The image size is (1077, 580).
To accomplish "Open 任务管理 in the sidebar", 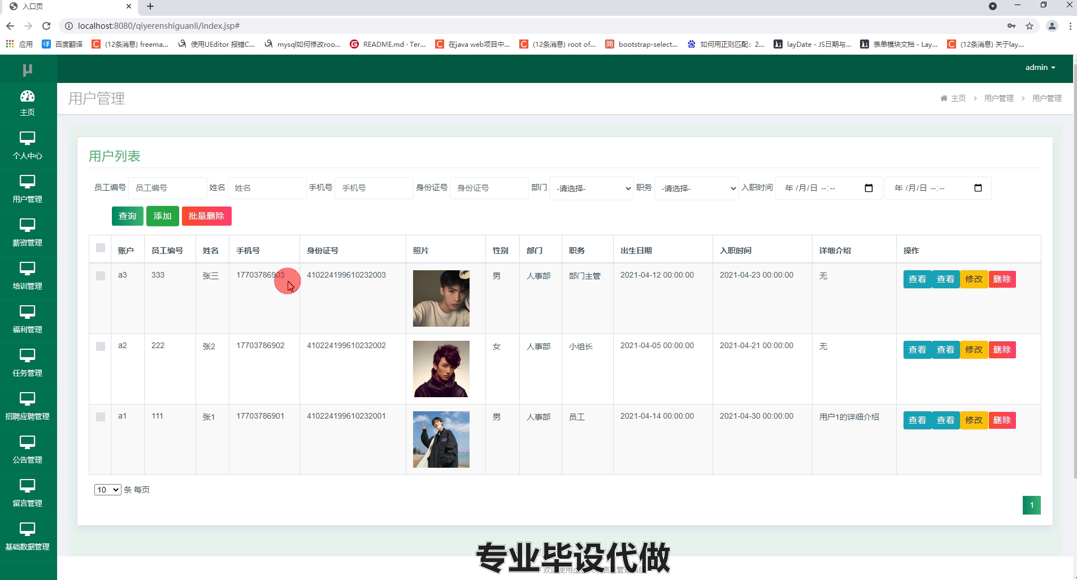I will click(28, 364).
